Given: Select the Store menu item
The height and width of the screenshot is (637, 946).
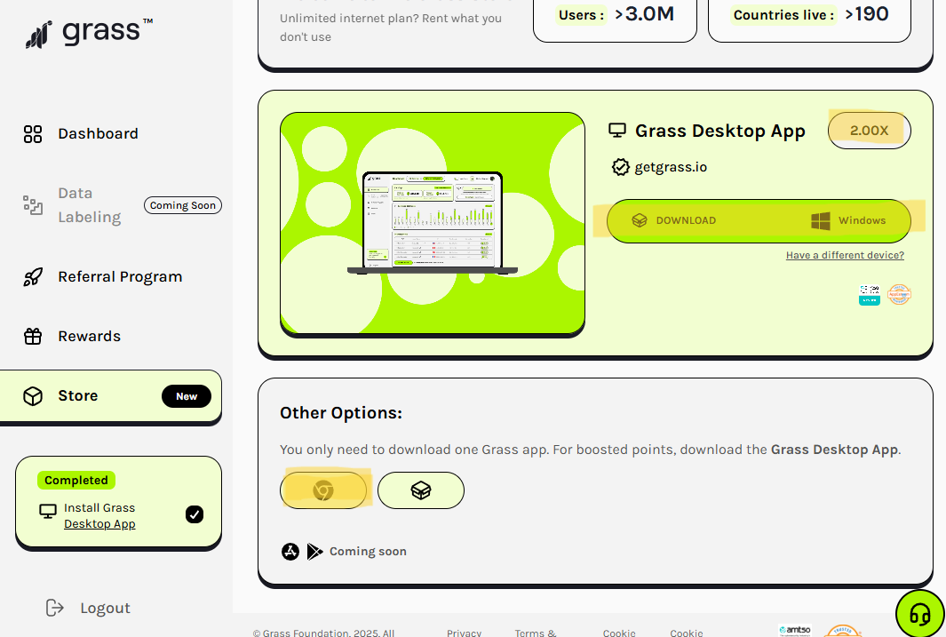Looking at the screenshot, I should coord(111,395).
